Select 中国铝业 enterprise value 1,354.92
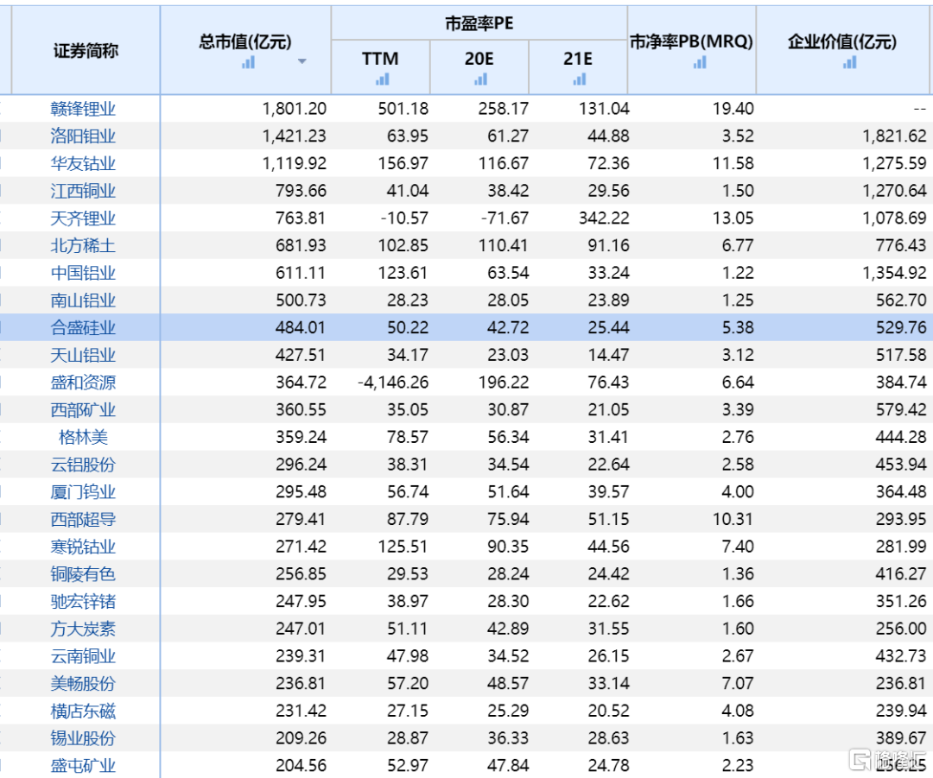 click(x=895, y=273)
